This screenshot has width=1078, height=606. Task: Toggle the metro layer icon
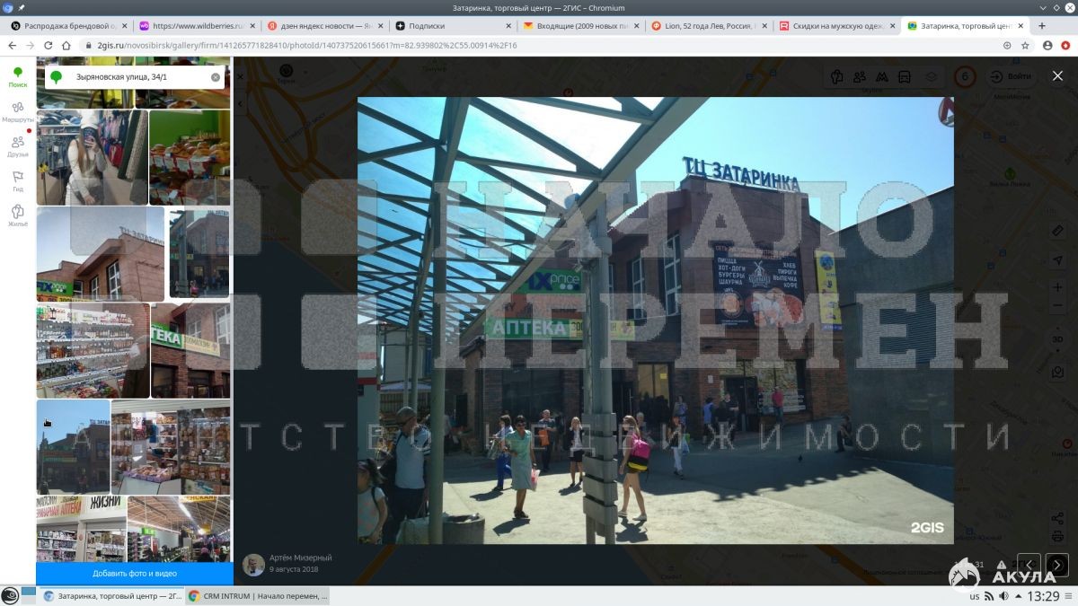coord(882,76)
